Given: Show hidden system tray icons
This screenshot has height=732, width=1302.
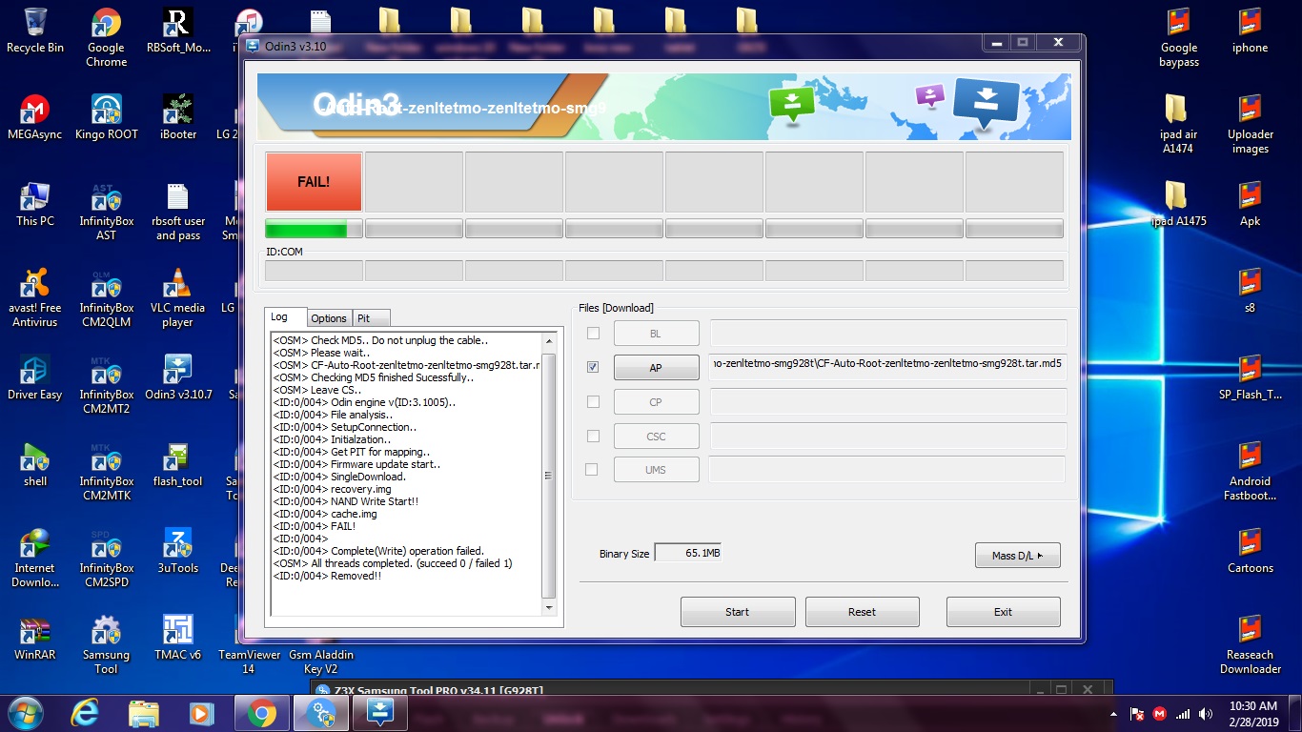Looking at the screenshot, I should tap(1114, 714).
